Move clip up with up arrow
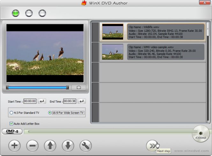The width and height of the screenshot is (212, 156). (x=50, y=146)
